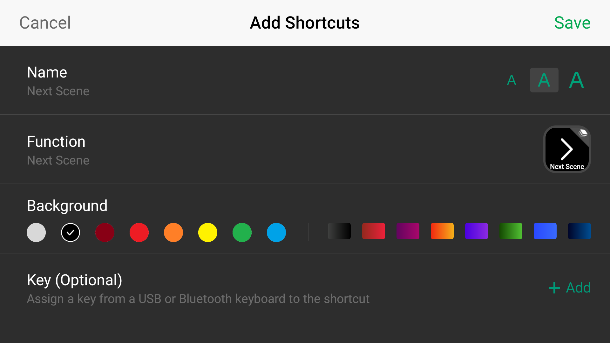This screenshot has height=343, width=610.
Task: Save the new shortcut
Action: click(x=572, y=23)
